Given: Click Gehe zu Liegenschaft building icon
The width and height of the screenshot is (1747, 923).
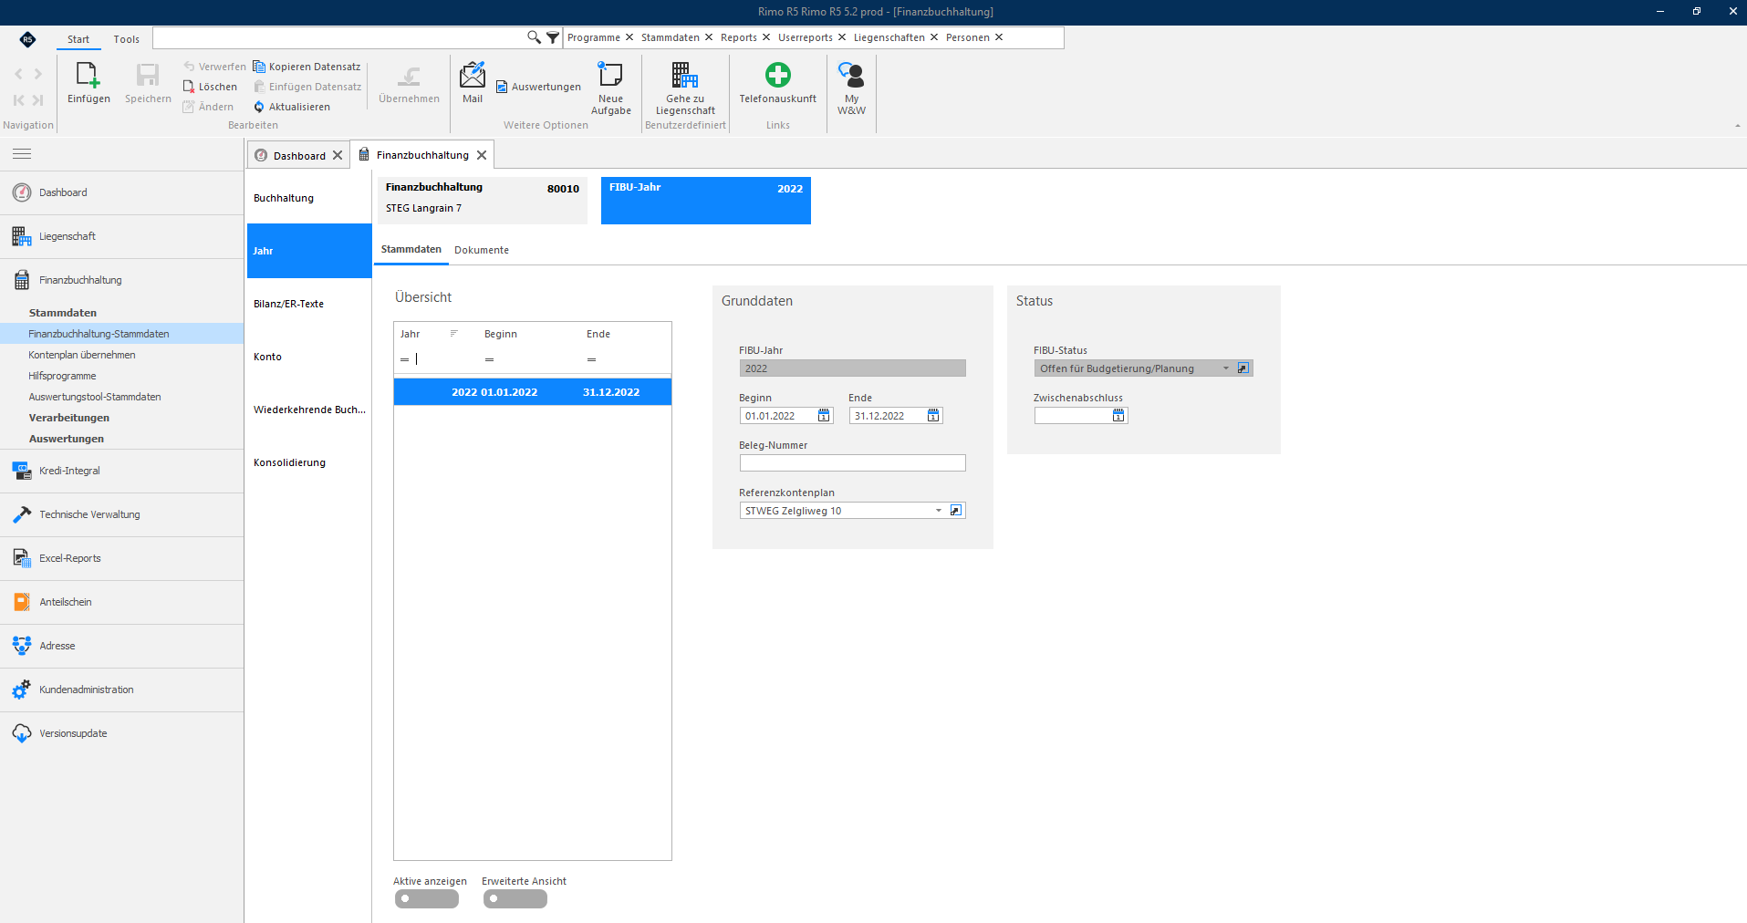Looking at the screenshot, I should tap(685, 76).
